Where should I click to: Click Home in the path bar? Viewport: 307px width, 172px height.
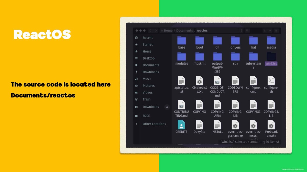click(x=168, y=31)
